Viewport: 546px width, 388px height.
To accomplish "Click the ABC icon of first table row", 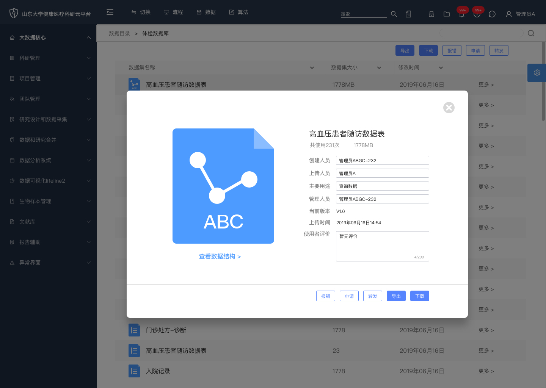I will click(x=134, y=84).
